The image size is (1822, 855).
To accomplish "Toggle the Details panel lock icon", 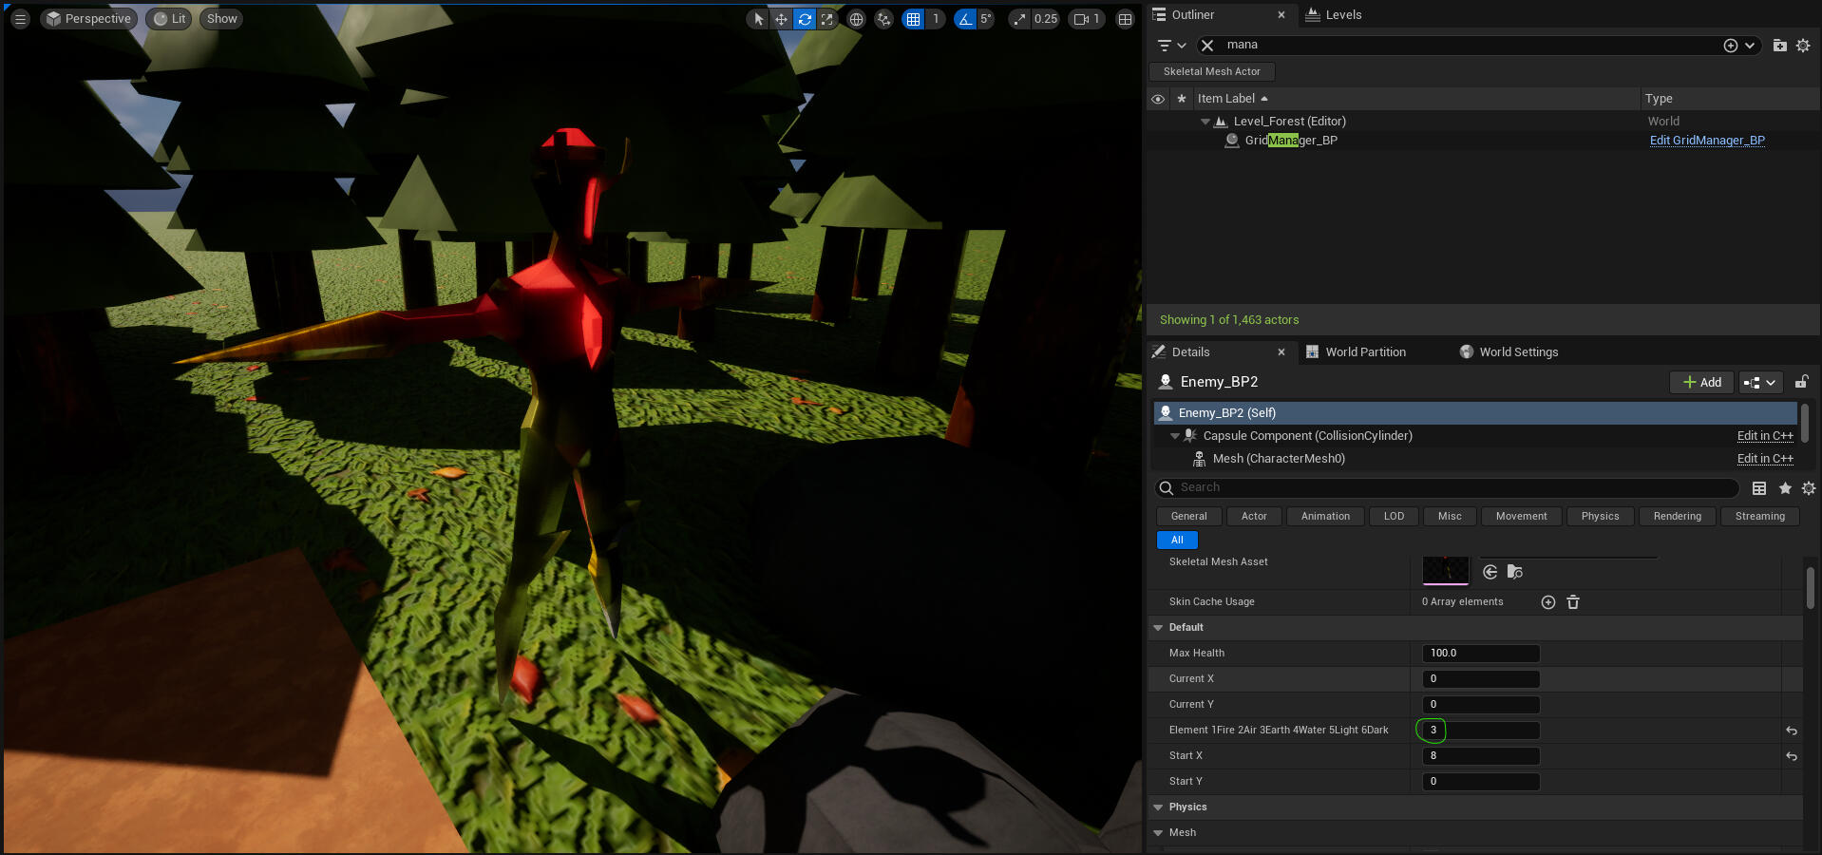I will tap(1801, 382).
